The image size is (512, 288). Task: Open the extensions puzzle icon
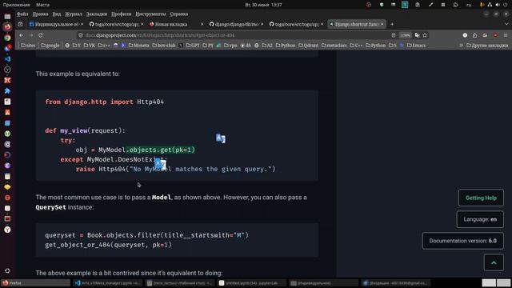[474, 35]
